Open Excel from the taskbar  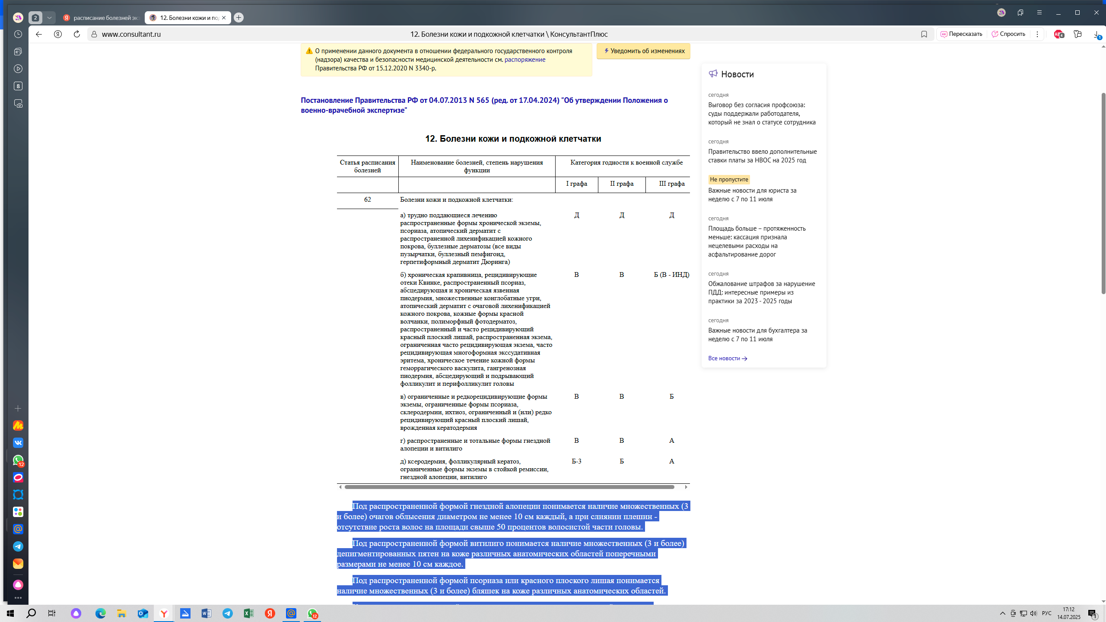click(x=249, y=613)
